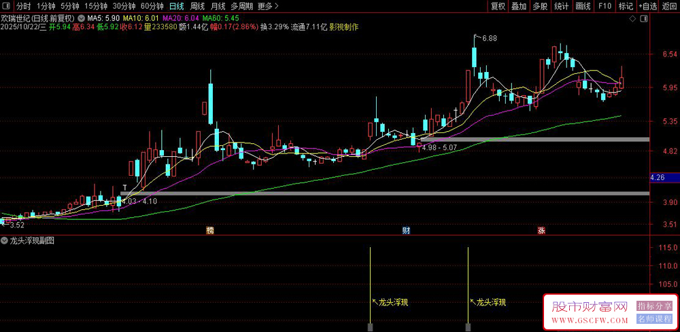Open the dropdown arrow beside 欧瑞世纪 title
The width and height of the screenshot is (680, 332).
tap(82, 18)
